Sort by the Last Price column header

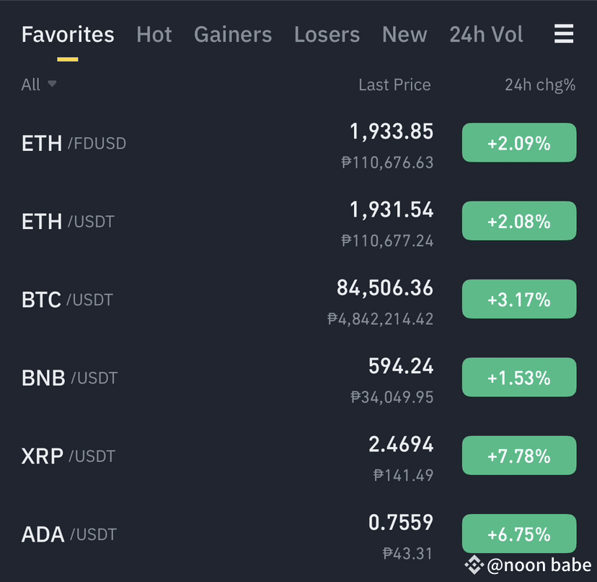394,84
